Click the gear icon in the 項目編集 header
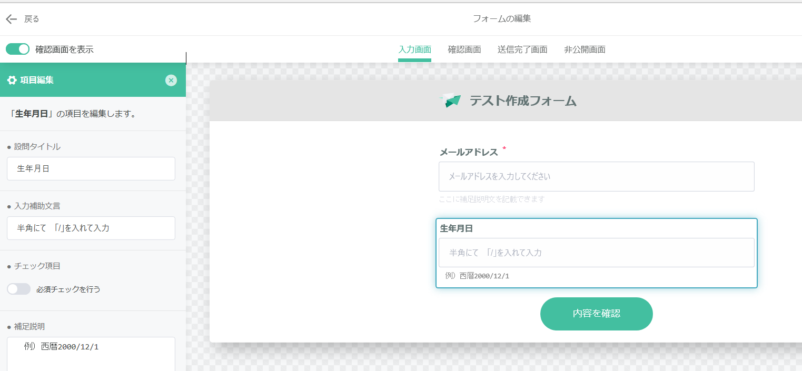The height and width of the screenshot is (371, 802). click(11, 80)
